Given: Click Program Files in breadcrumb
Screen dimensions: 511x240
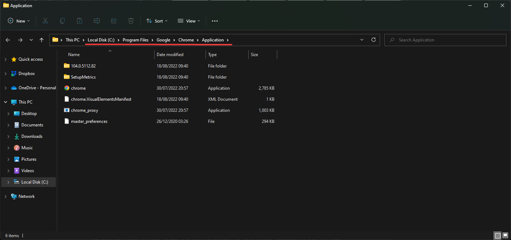Looking at the screenshot, I should (136, 40).
